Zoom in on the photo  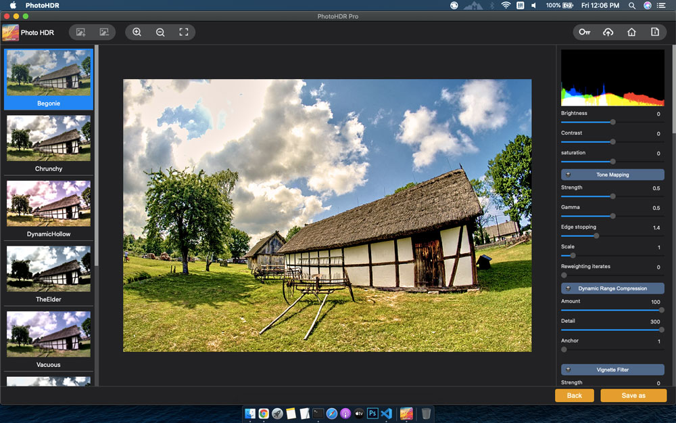pyautogui.click(x=137, y=32)
